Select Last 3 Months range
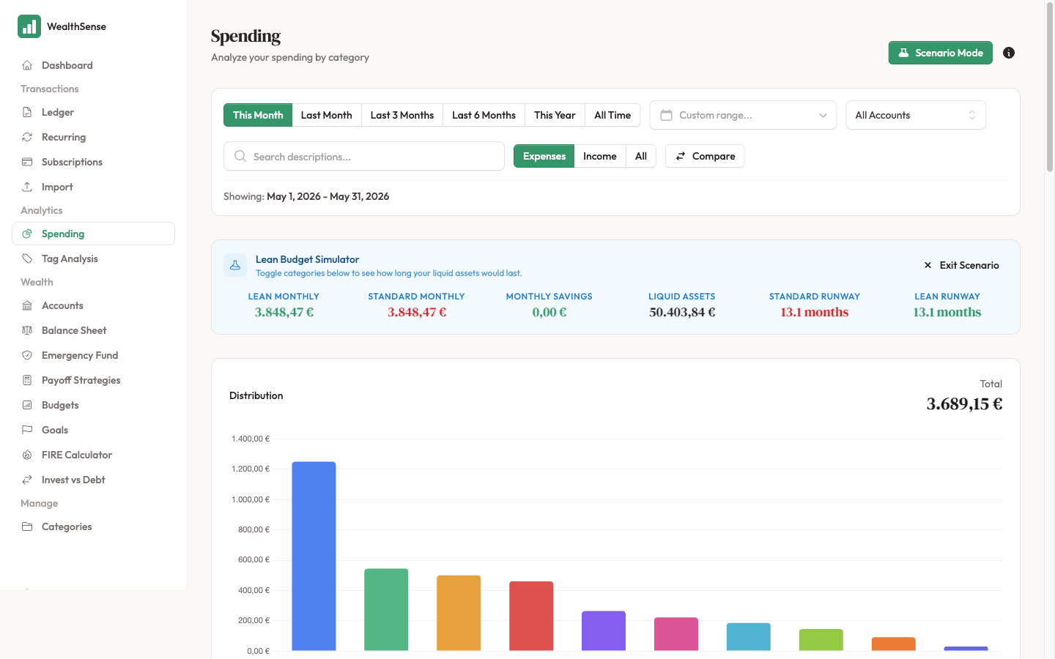1055x659 pixels. (x=402, y=115)
